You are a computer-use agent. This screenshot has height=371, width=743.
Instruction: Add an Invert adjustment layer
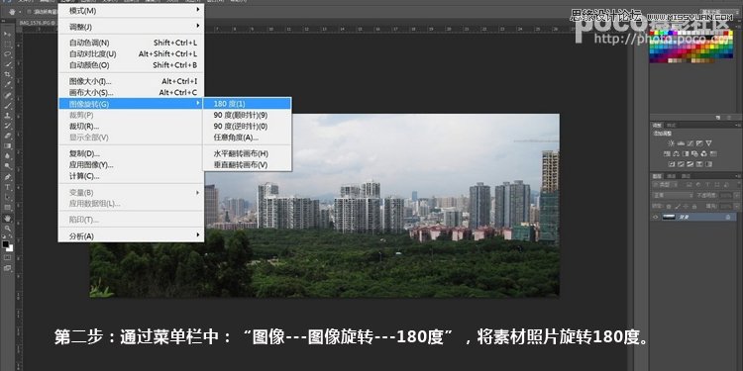click(672, 164)
